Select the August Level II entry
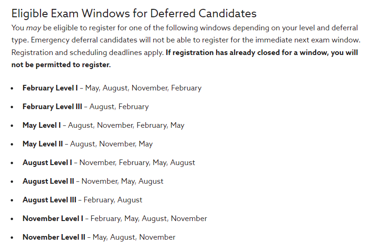 93,181
